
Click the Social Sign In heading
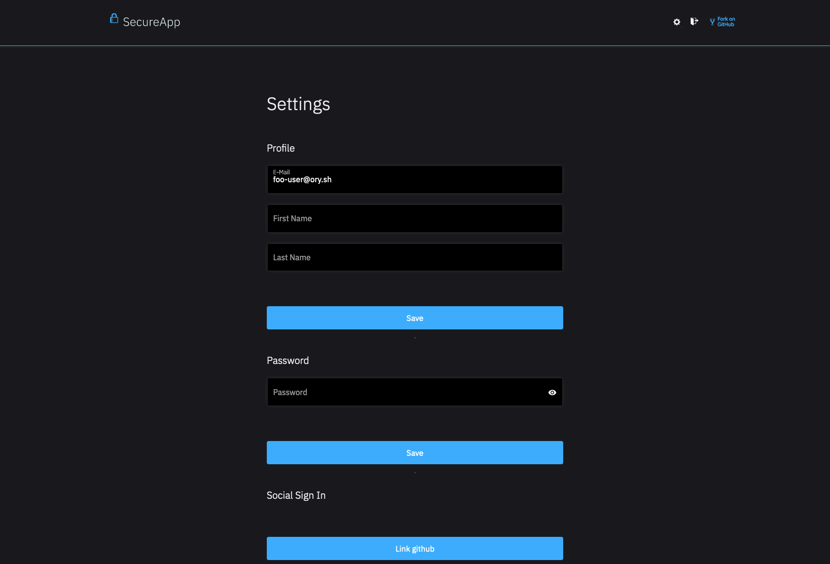click(x=296, y=495)
